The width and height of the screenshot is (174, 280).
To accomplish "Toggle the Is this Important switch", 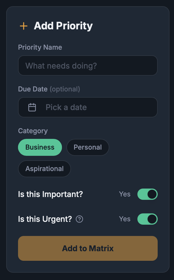I will coord(147,194).
